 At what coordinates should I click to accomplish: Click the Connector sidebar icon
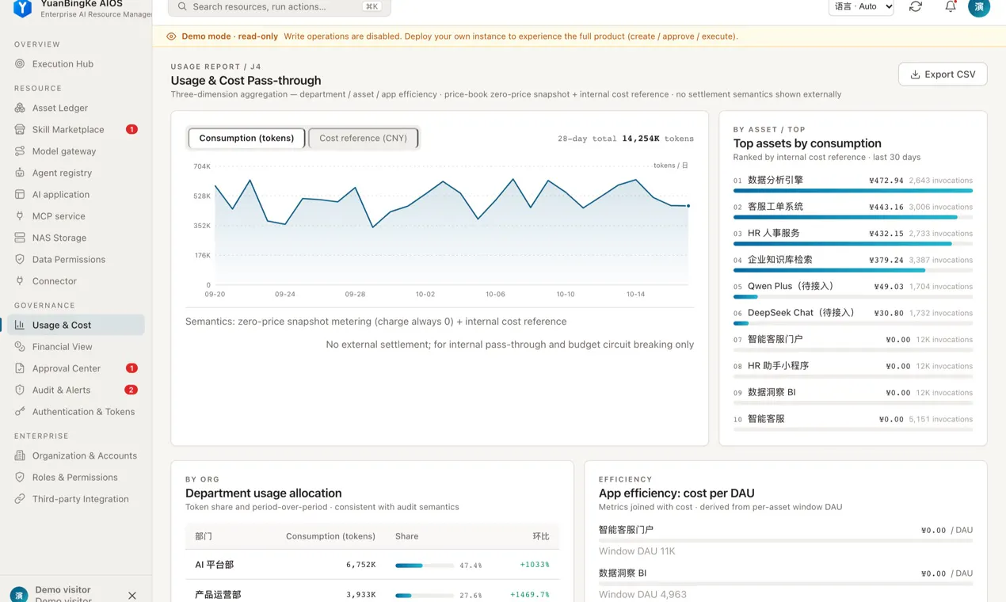pyautogui.click(x=20, y=281)
